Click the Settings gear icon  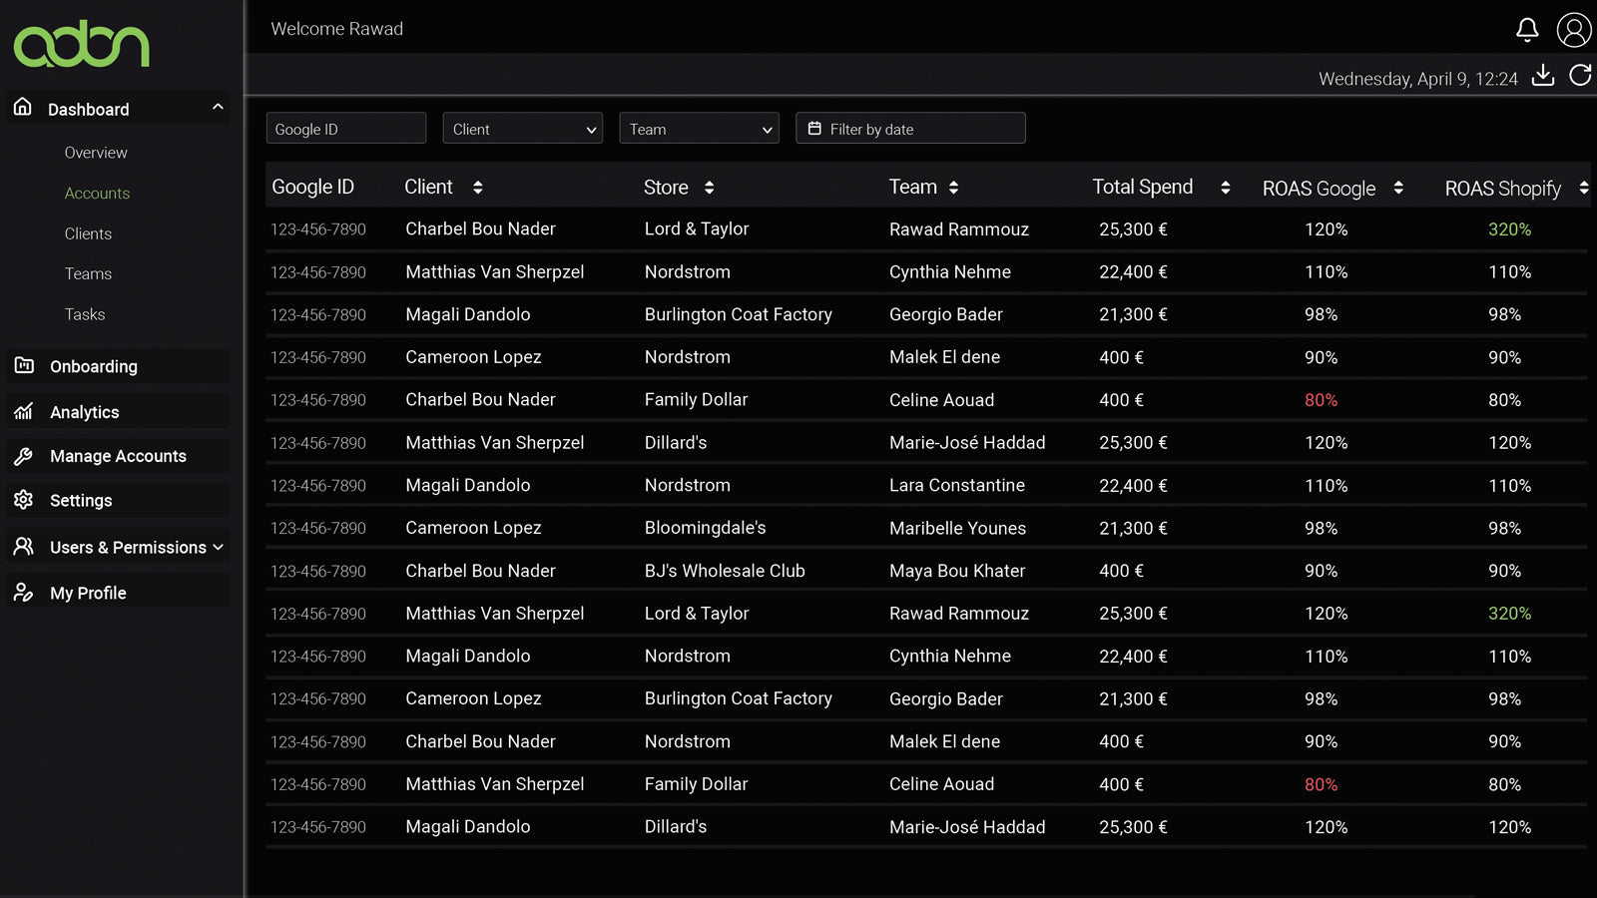24,500
